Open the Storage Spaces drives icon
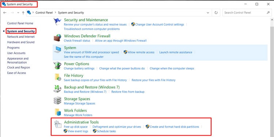The image size is (274, 137). (x=57, y=100)
